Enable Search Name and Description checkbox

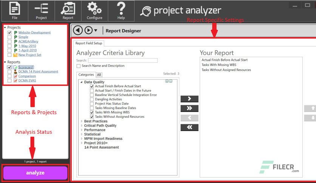click(x=79, y=66)
